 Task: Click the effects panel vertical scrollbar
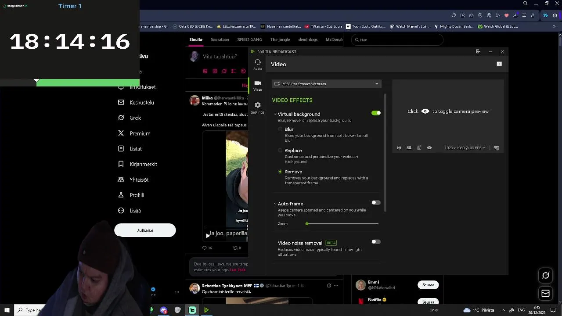[x=385, y=152]
